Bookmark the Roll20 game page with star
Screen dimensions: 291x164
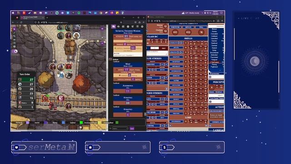121,22
